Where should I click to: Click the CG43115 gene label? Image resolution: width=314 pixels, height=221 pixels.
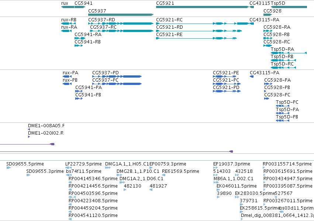coord(260,3)
